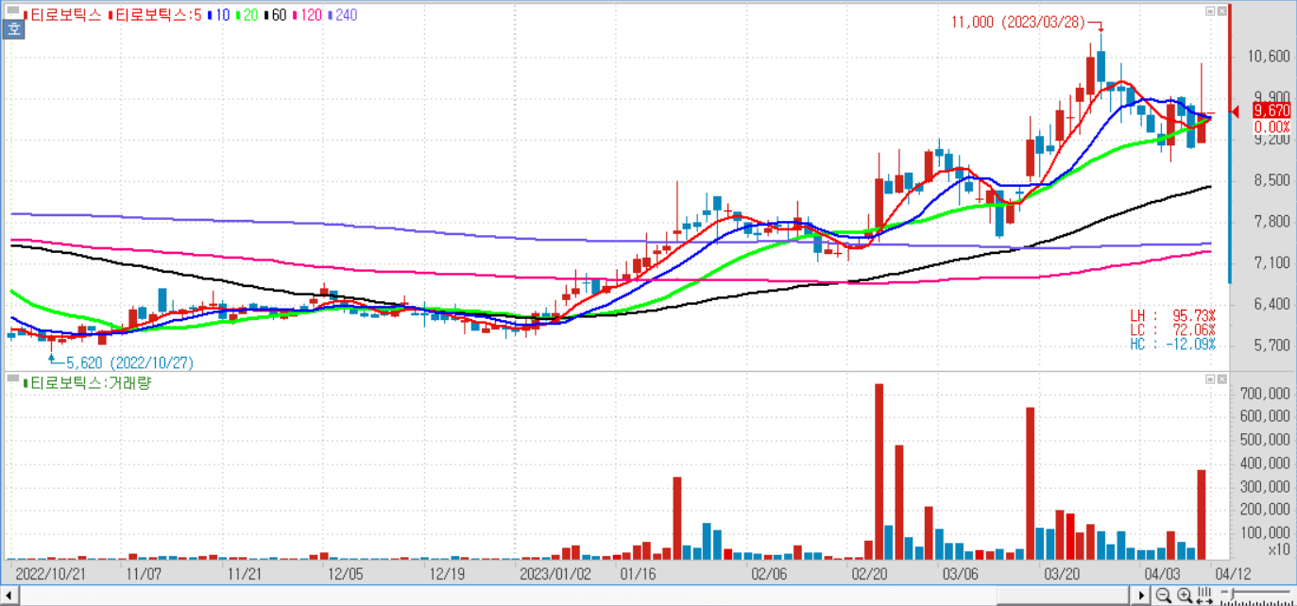1297x606 pixels.
Task: Click the x10 volume multiplier label
Action: pyautogui.click(x=1279, y=549)
